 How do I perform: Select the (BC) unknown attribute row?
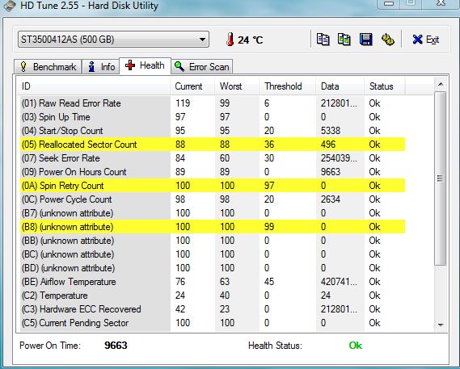pyautogui.click(x=213, y=254)
